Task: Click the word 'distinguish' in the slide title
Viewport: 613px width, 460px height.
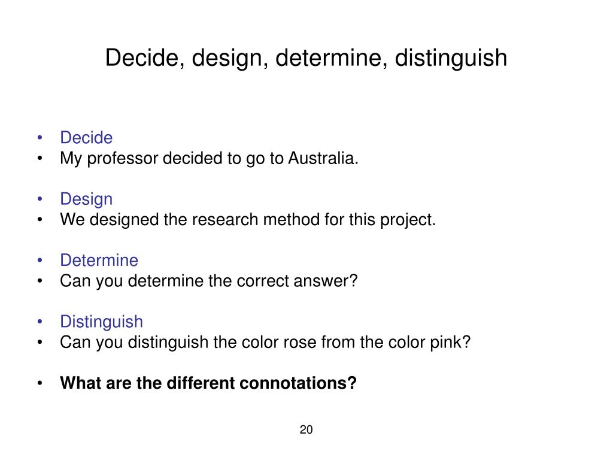Action: click(451, 58)
